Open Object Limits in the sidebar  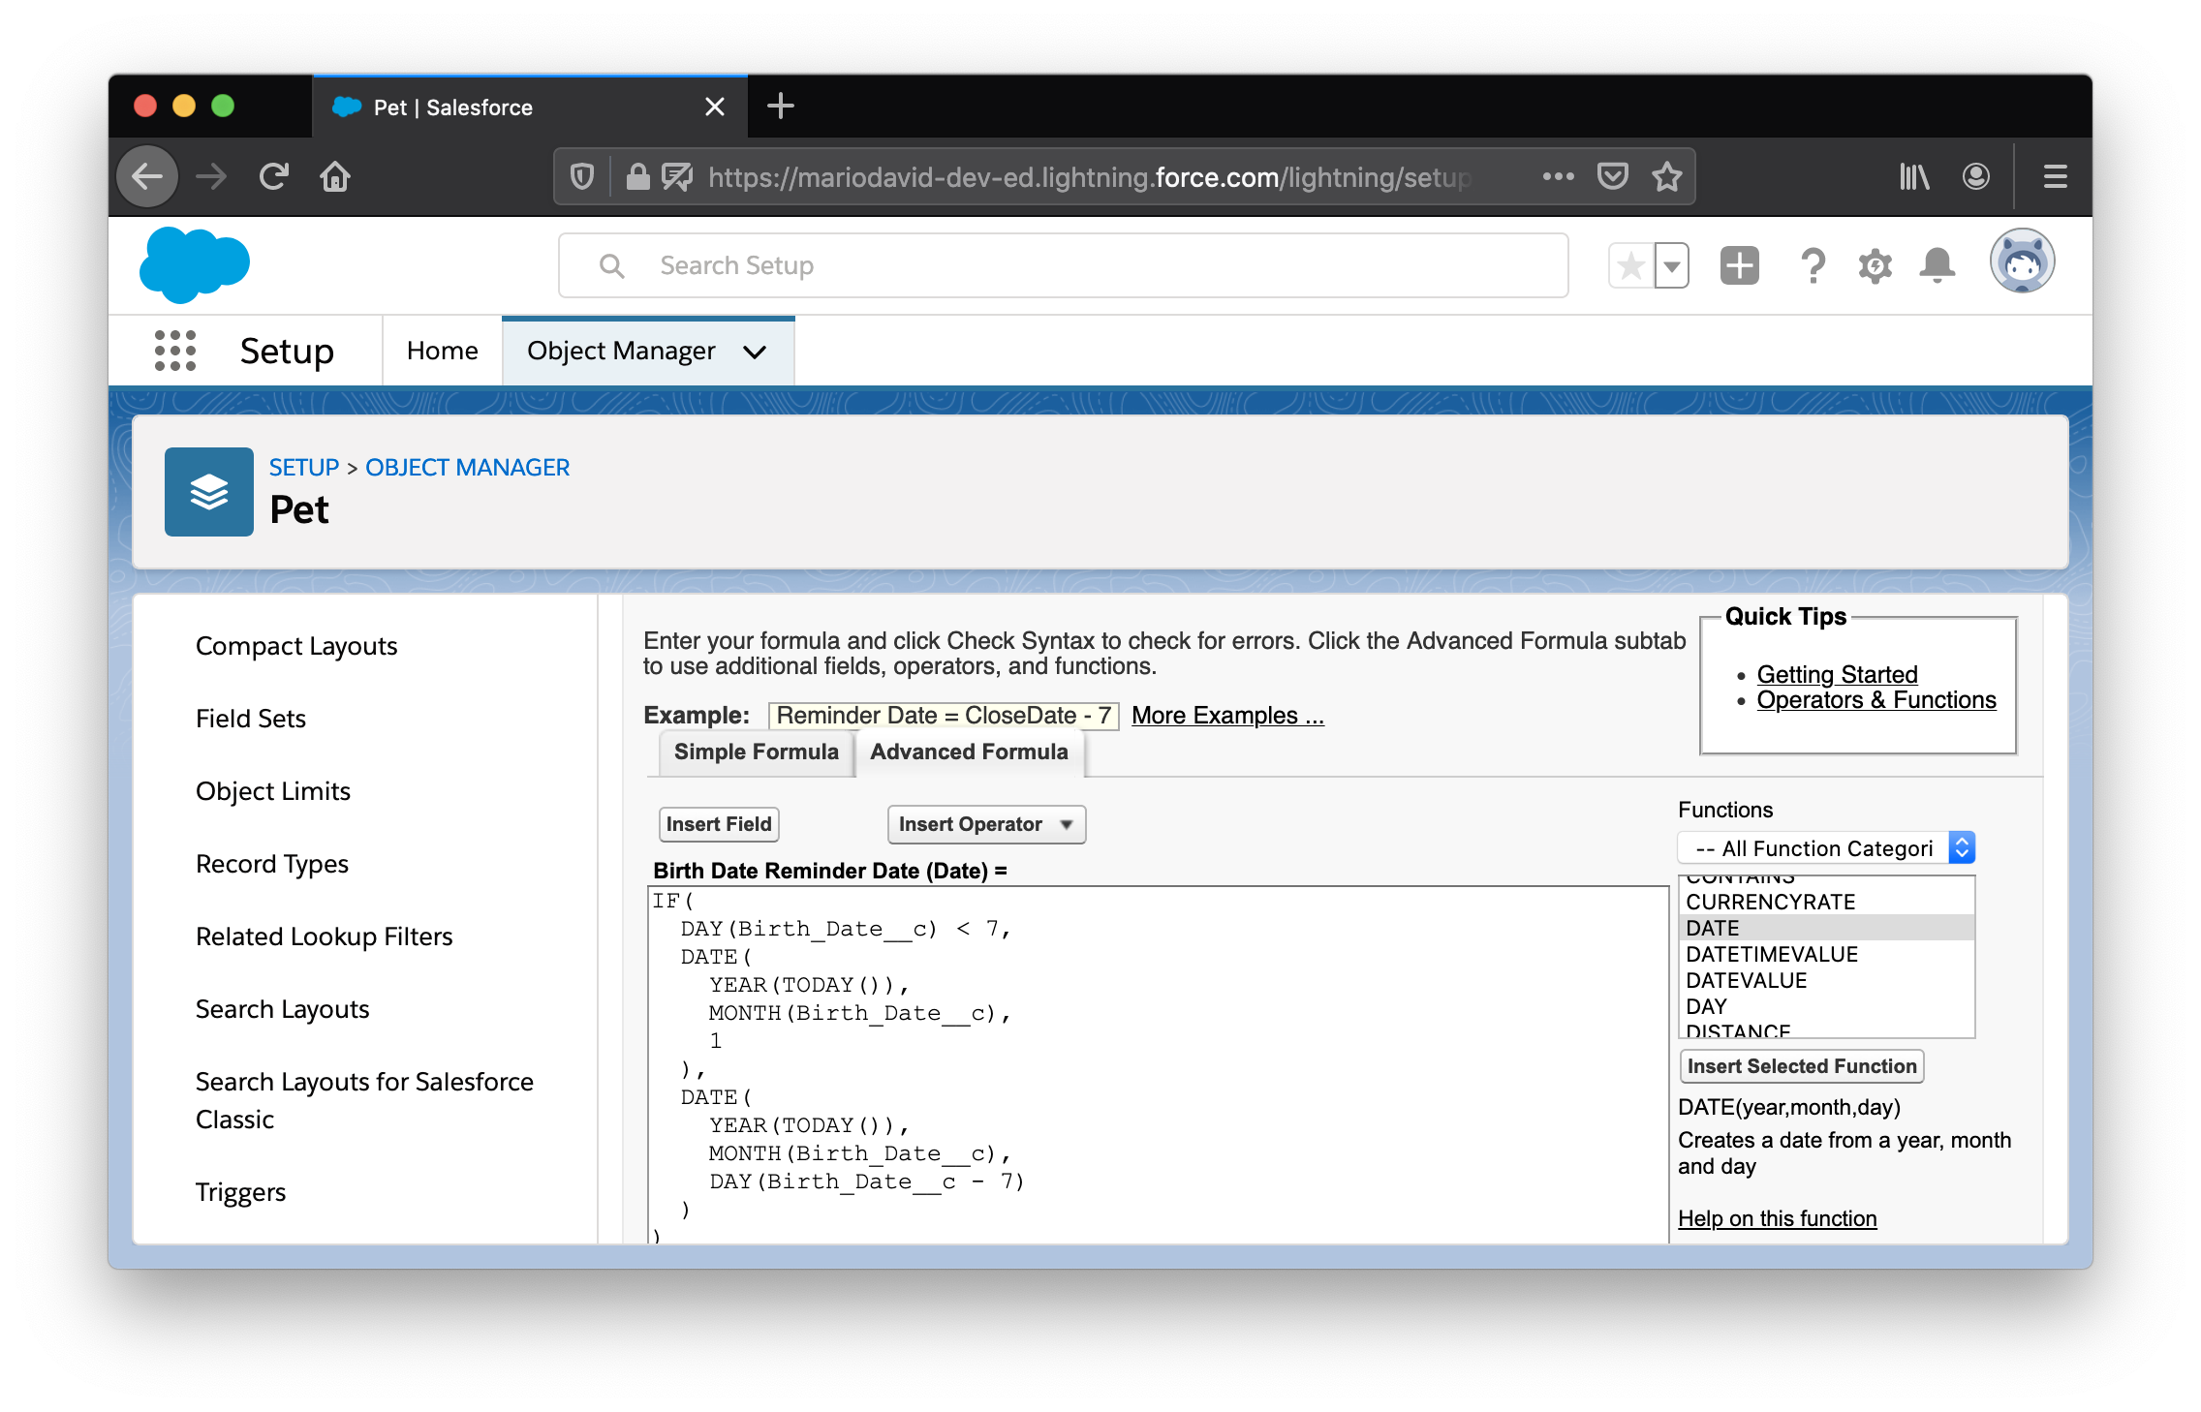pos(273,791)
